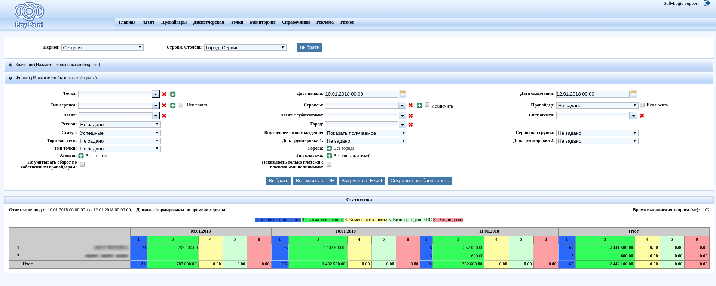Open the Провайдеры menu
Viewport: 716px width, 286px height.
pyautogui.click(x=174, y=22)
